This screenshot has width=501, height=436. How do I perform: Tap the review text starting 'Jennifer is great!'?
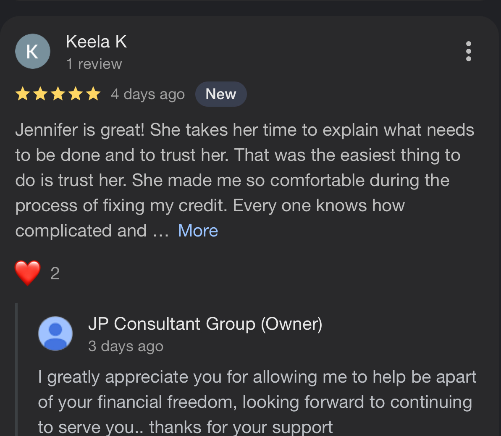(x=245, y=180)
